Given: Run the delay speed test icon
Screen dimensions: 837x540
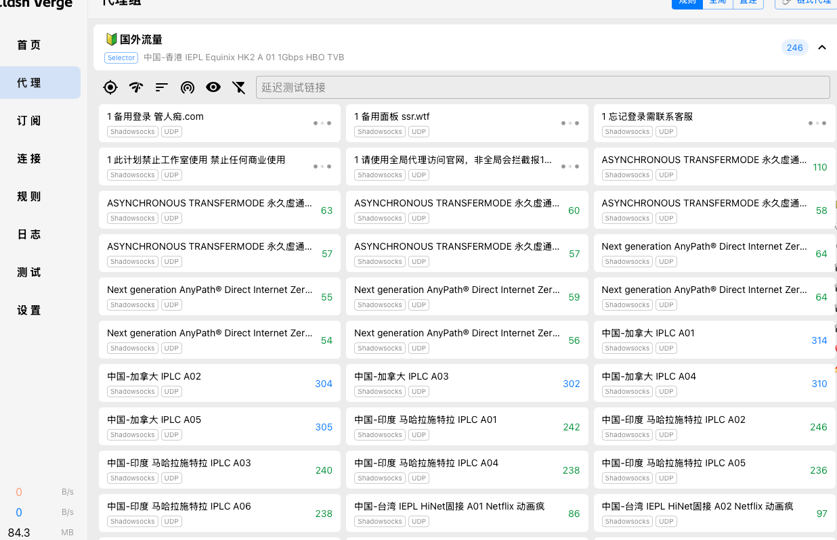Looking at the screenshot, I should pyautogui.click(x=136, y=87).
